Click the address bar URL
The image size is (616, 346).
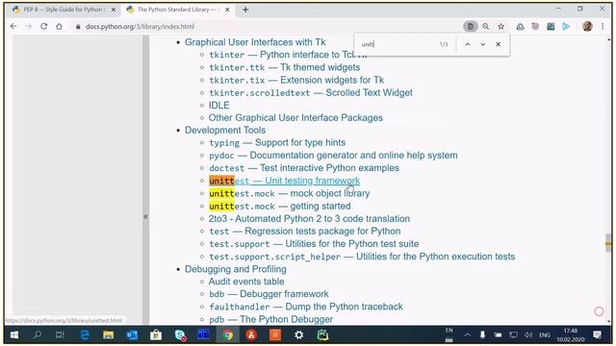pyautogui.click(x=140, y=26)
